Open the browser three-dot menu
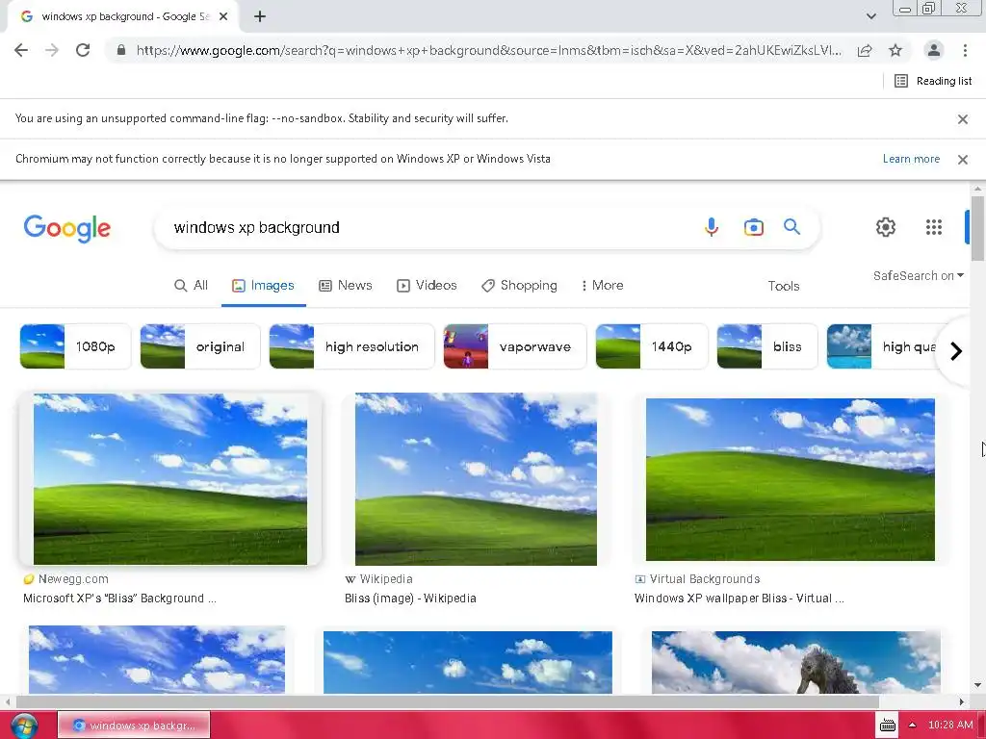 coord(965,50)
